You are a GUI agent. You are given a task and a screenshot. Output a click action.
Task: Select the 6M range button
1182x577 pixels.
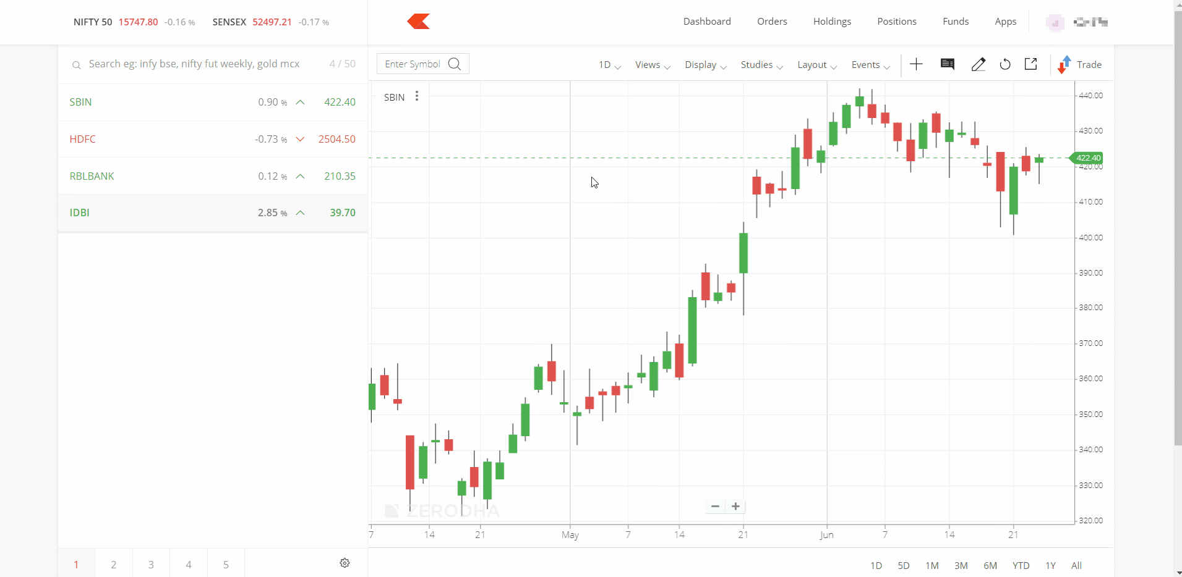pos(990,565)
